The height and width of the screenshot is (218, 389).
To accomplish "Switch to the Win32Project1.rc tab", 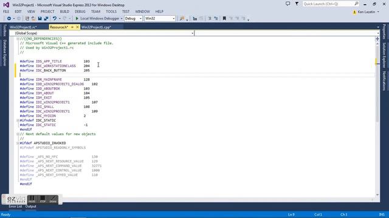I will (x=23, y=27).
